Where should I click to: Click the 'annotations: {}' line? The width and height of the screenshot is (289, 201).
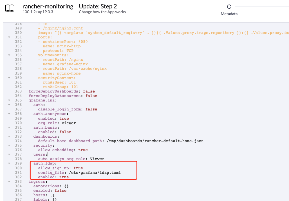pyautogui.click(x=51, y=186)
